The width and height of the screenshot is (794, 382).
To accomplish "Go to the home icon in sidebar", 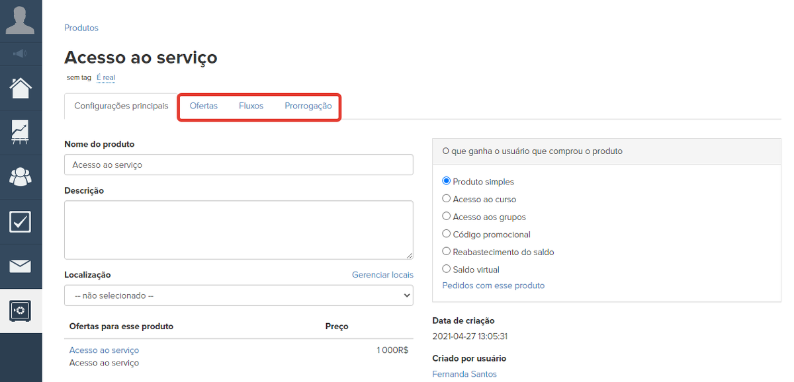I will (21, 88).
